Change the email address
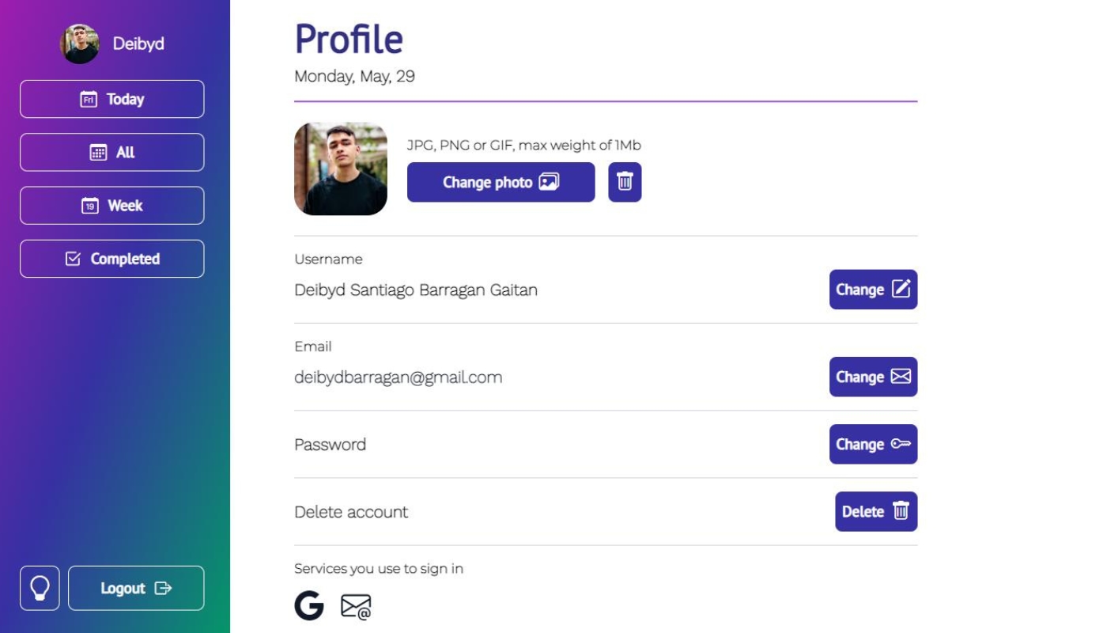 873,377
